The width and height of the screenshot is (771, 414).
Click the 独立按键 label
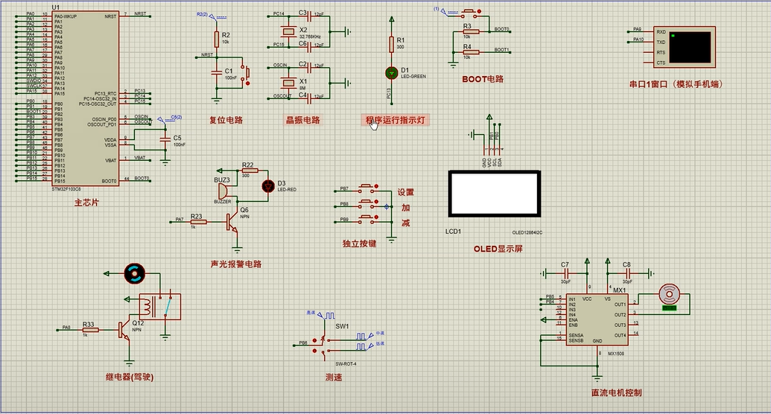click(360, 243)
